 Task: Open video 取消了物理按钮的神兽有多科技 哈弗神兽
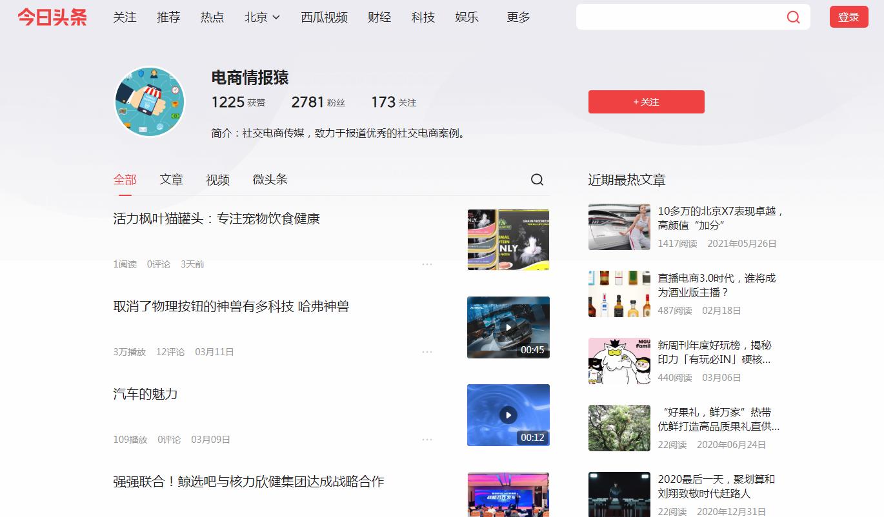[231, 306]
